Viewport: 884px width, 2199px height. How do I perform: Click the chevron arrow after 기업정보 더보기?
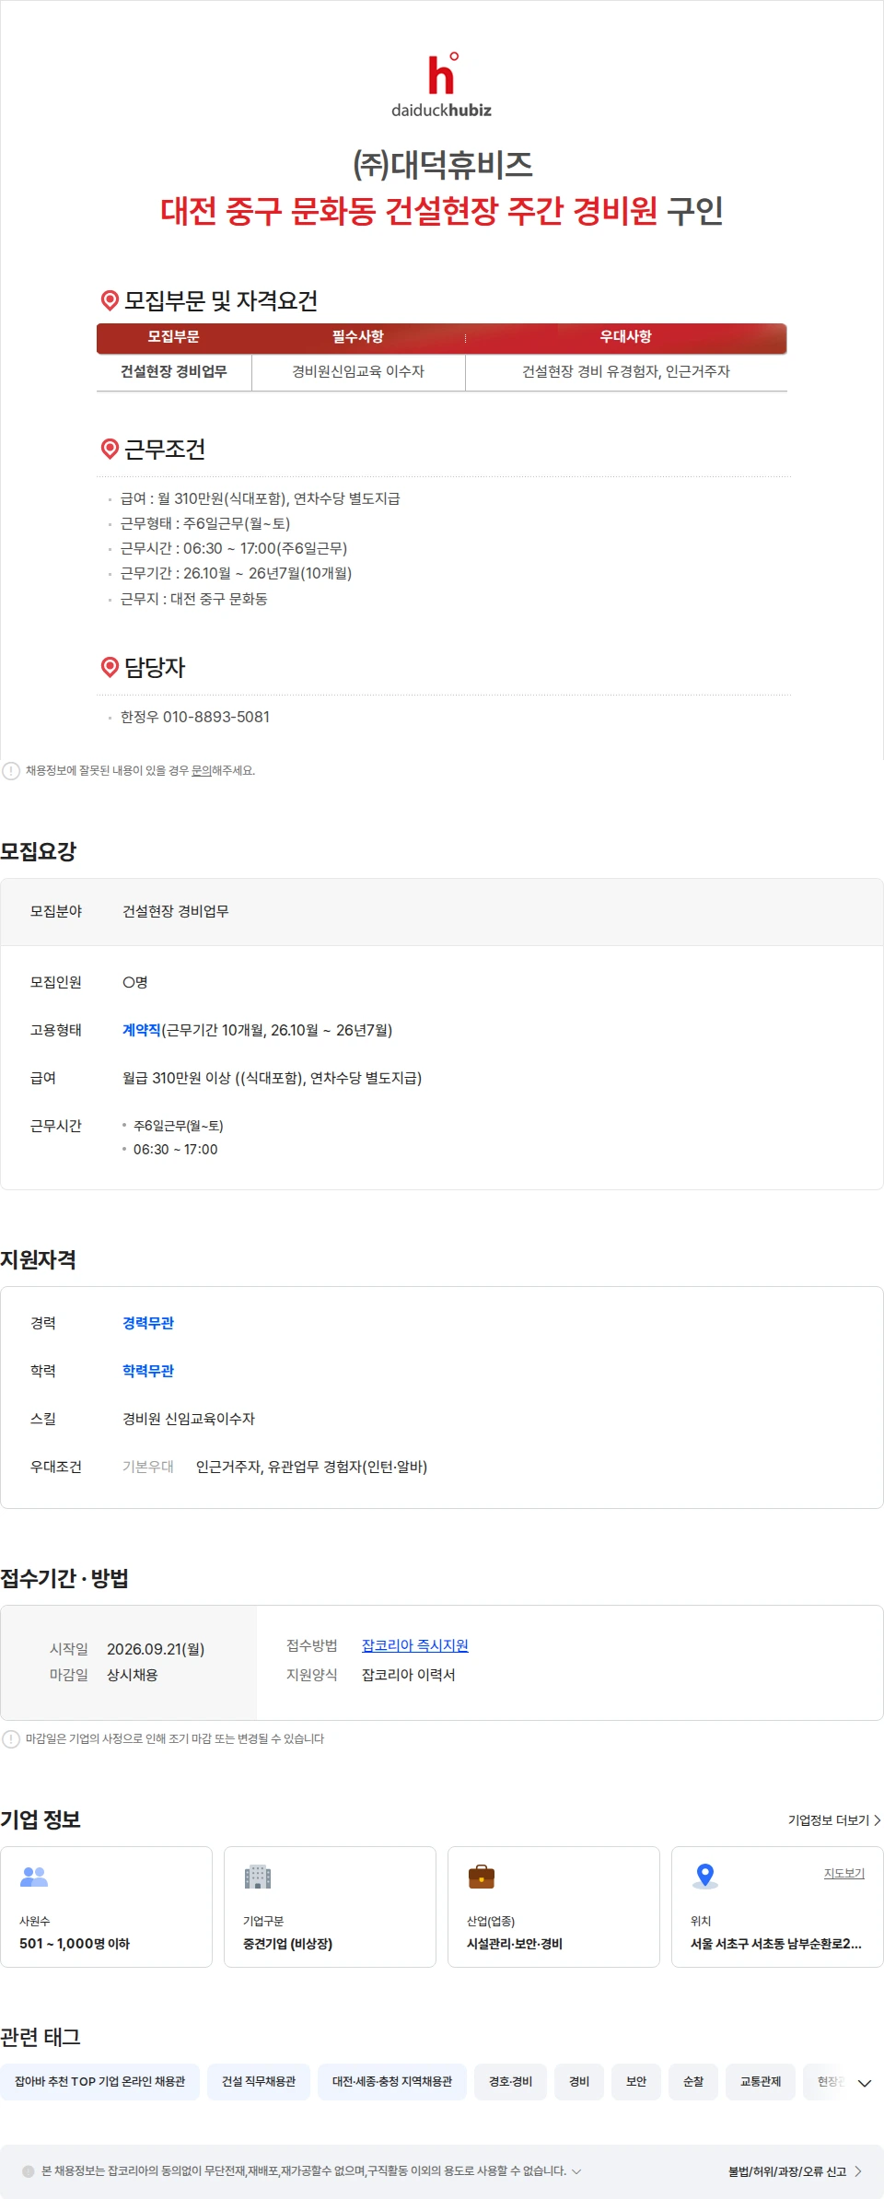tap(877, 1820)
